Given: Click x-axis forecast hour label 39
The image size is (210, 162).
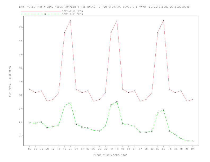Looking at the screenshot, I should [x=105, y=149].
